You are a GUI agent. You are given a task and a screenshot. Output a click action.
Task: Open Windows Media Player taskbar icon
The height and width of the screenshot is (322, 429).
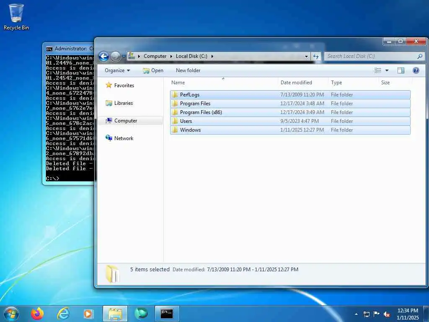coord(88,314)
